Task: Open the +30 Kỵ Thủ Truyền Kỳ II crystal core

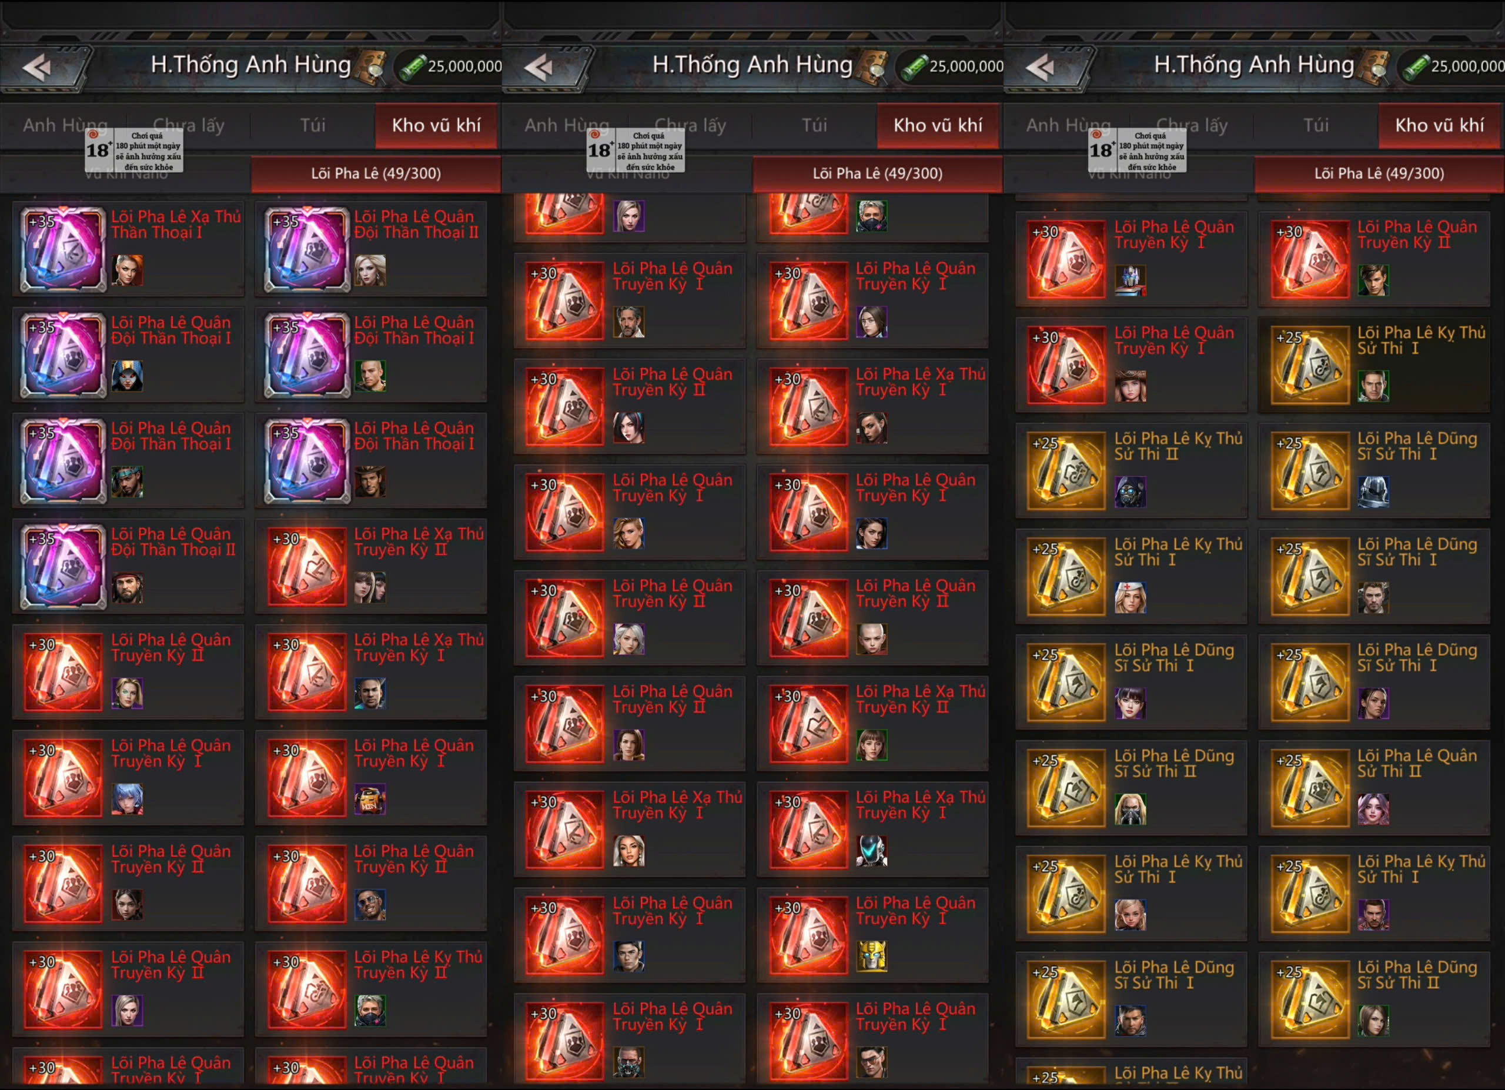Action: 306,988
